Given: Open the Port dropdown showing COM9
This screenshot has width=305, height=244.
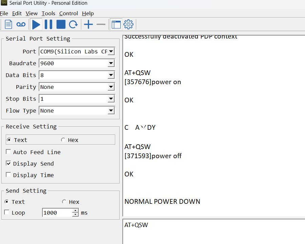Looking at the screenshot, I should coord(111,51).
